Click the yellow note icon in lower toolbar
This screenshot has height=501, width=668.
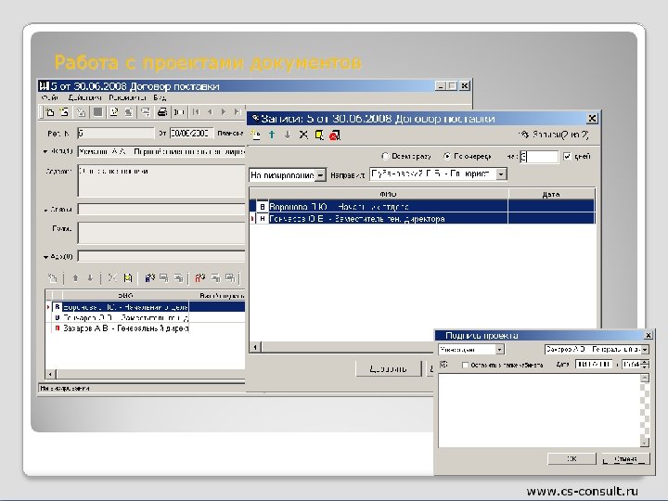point(127,278)
